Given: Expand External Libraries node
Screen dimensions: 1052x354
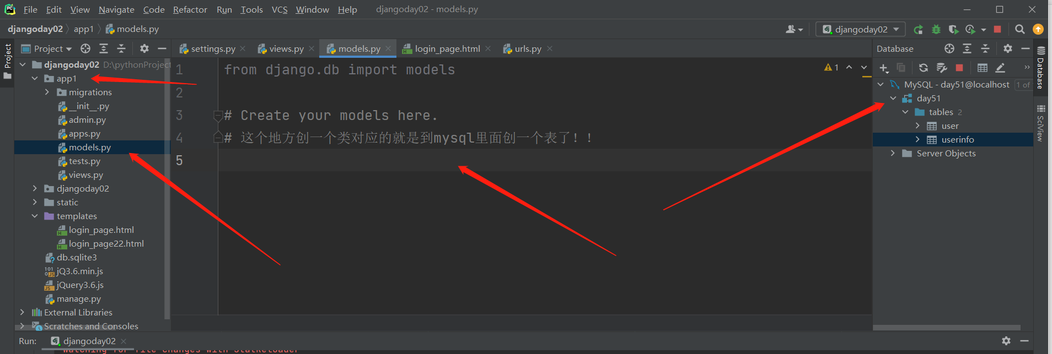Looking at the screenshot, I should click(22, 313).
